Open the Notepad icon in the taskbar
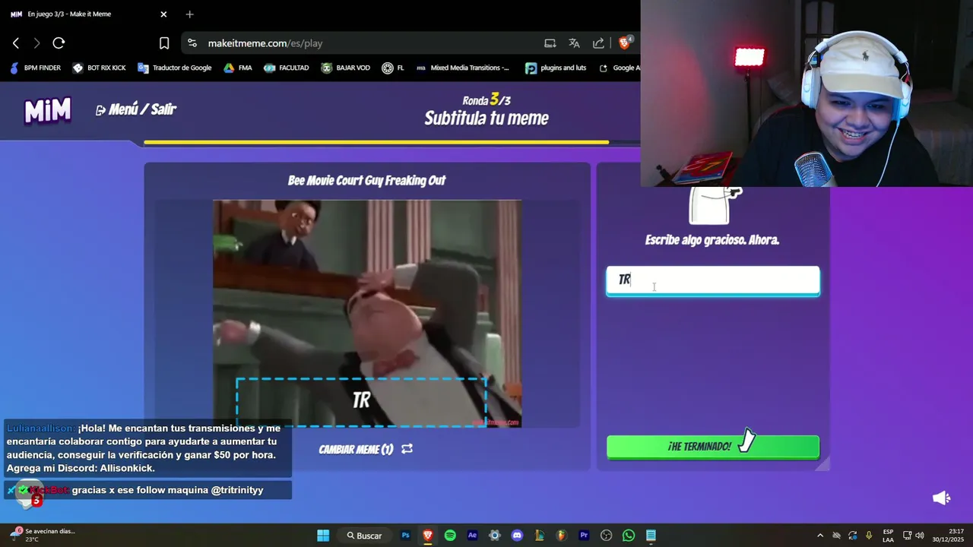The image size is (973, 547). point(651,536)
